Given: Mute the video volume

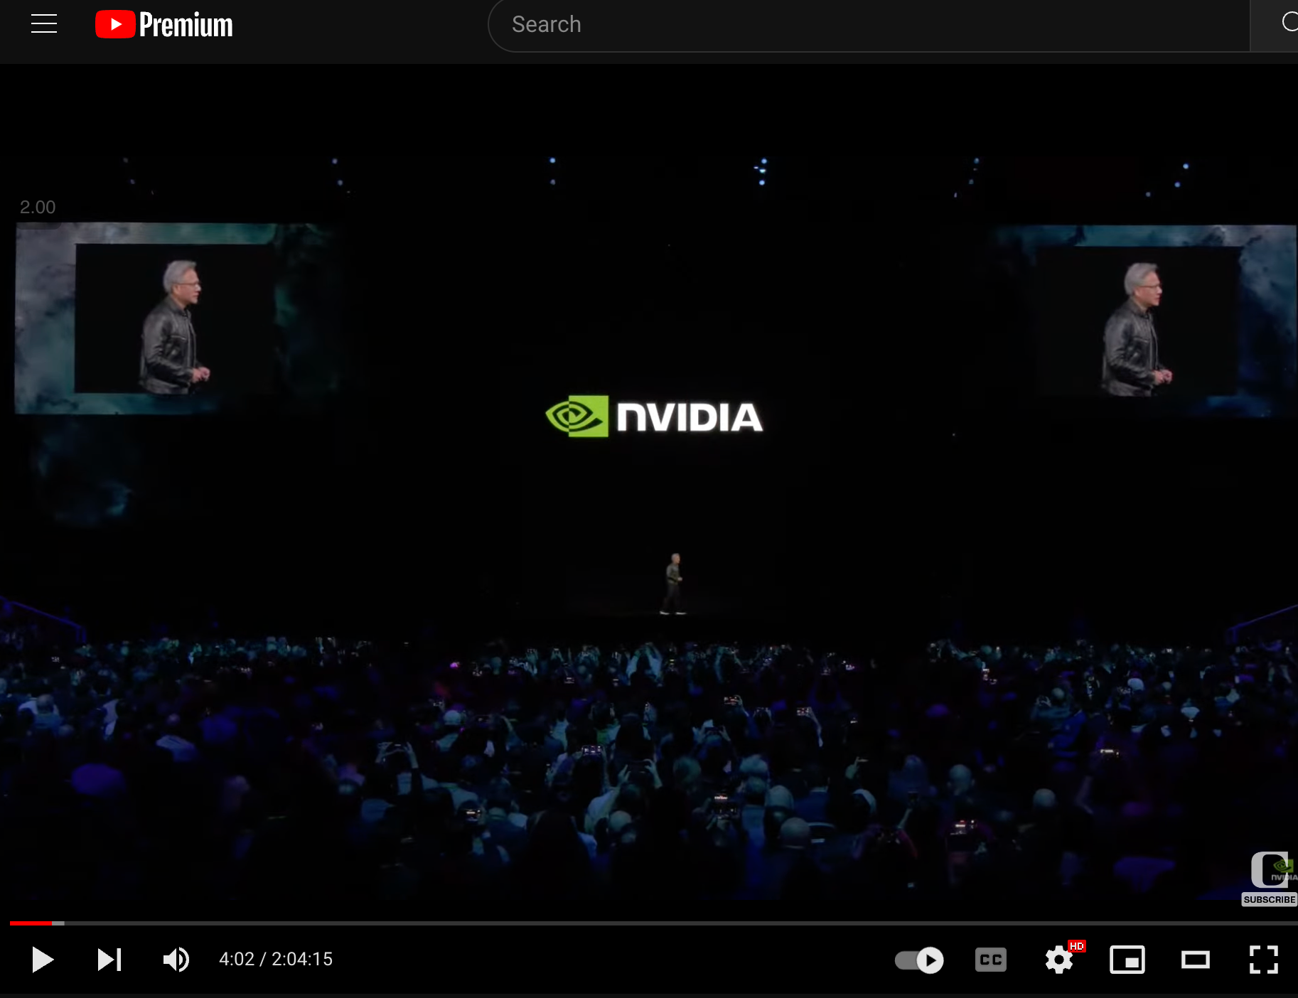Looking at the screenshot, I should pos(176,960).
